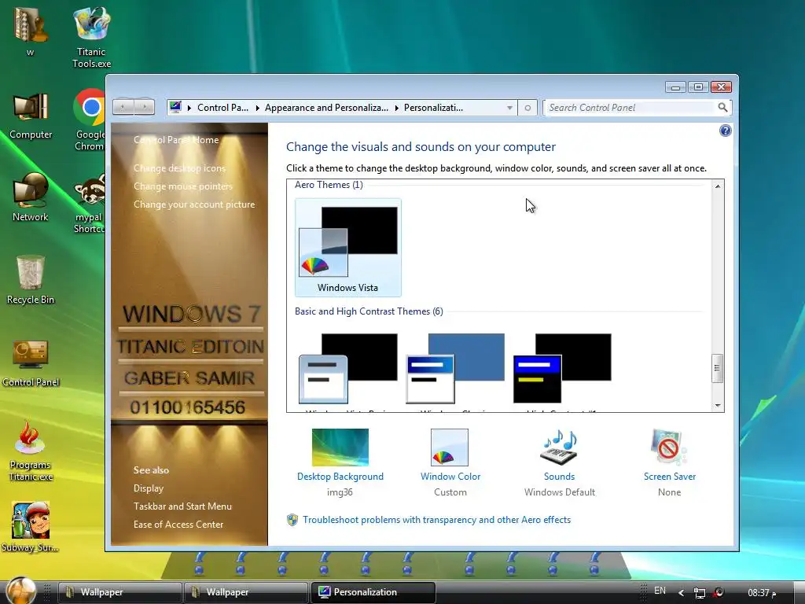Click the taskbar clock showing 08:37
The height and width of the screenshot is (604, 805).
coord(762,593)
